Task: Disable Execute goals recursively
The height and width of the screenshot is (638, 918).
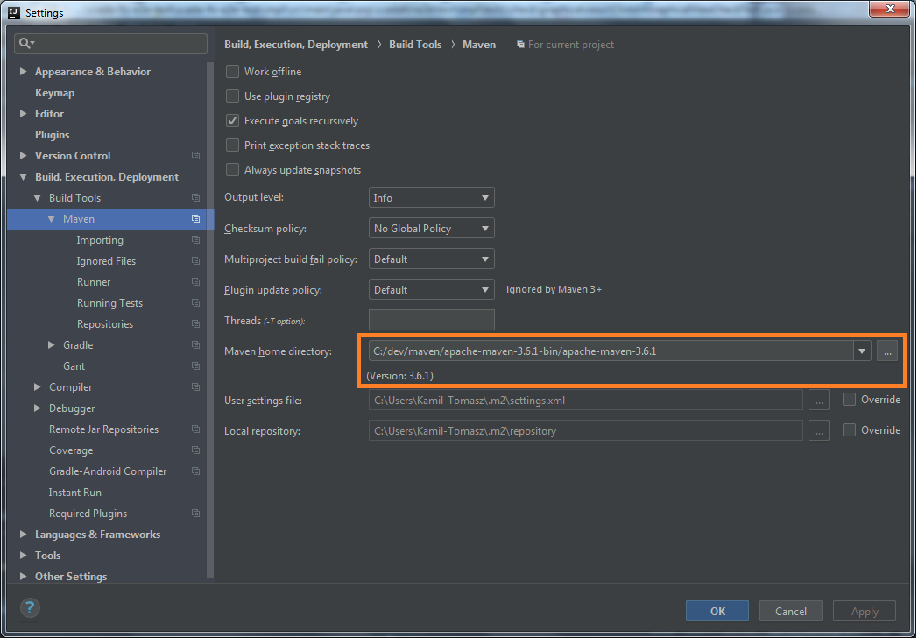Action: tap(232, 121)
